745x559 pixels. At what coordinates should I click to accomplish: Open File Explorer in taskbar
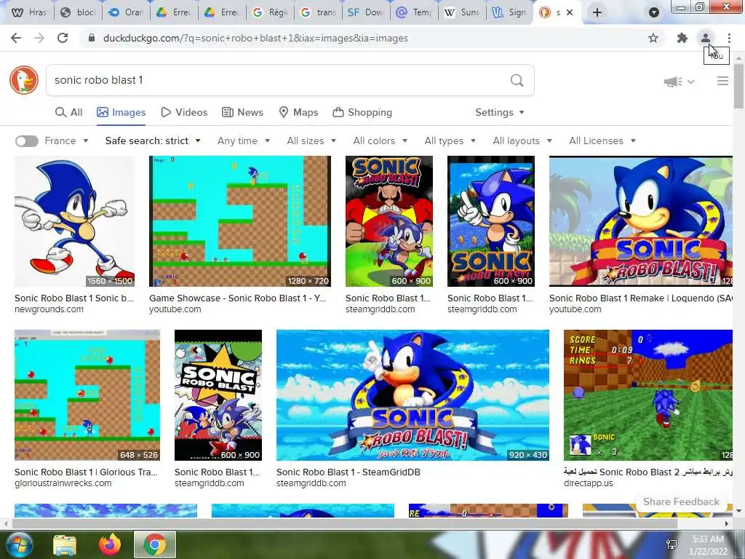click(x=65, y=544)
